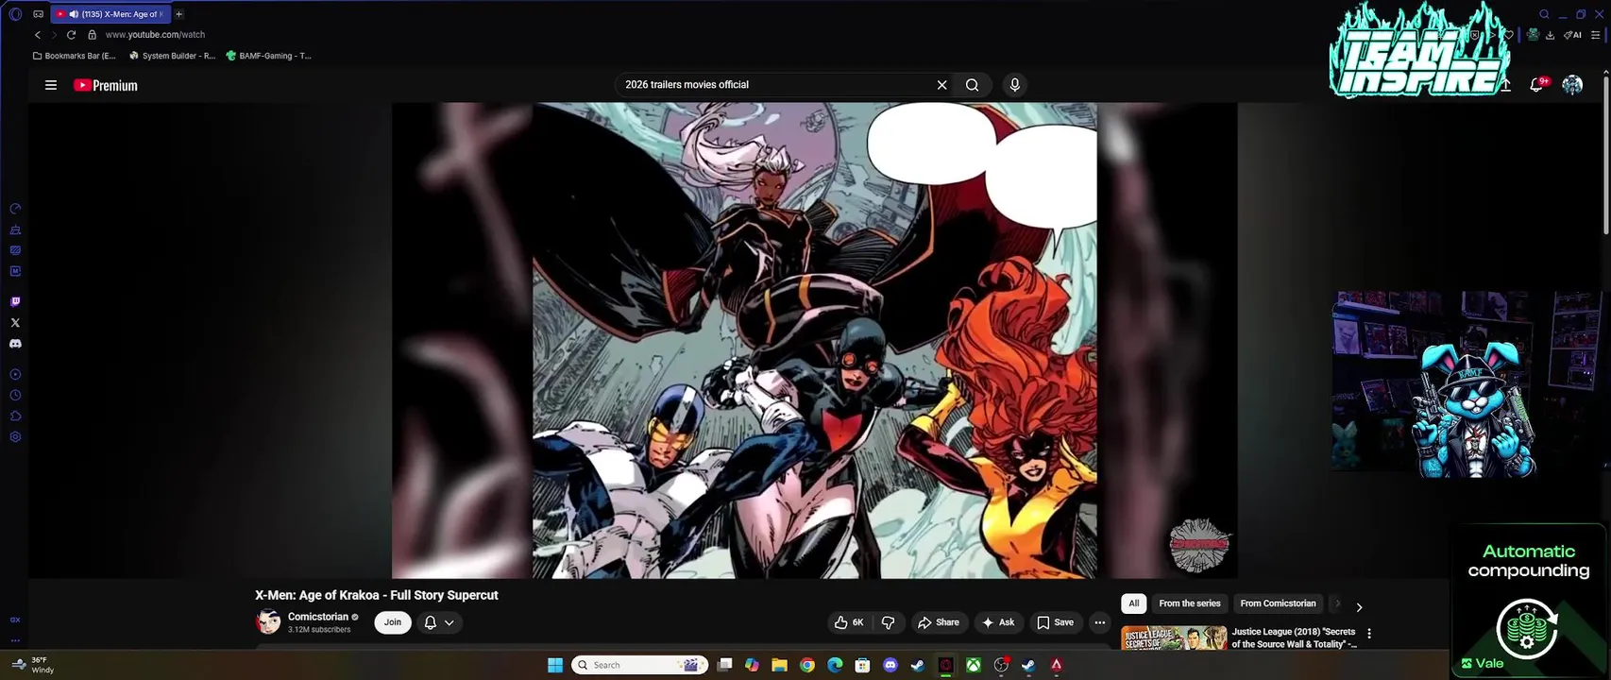Open the Windows Start menu
The image size is (1611, 680).
click(x=555, y=665)
